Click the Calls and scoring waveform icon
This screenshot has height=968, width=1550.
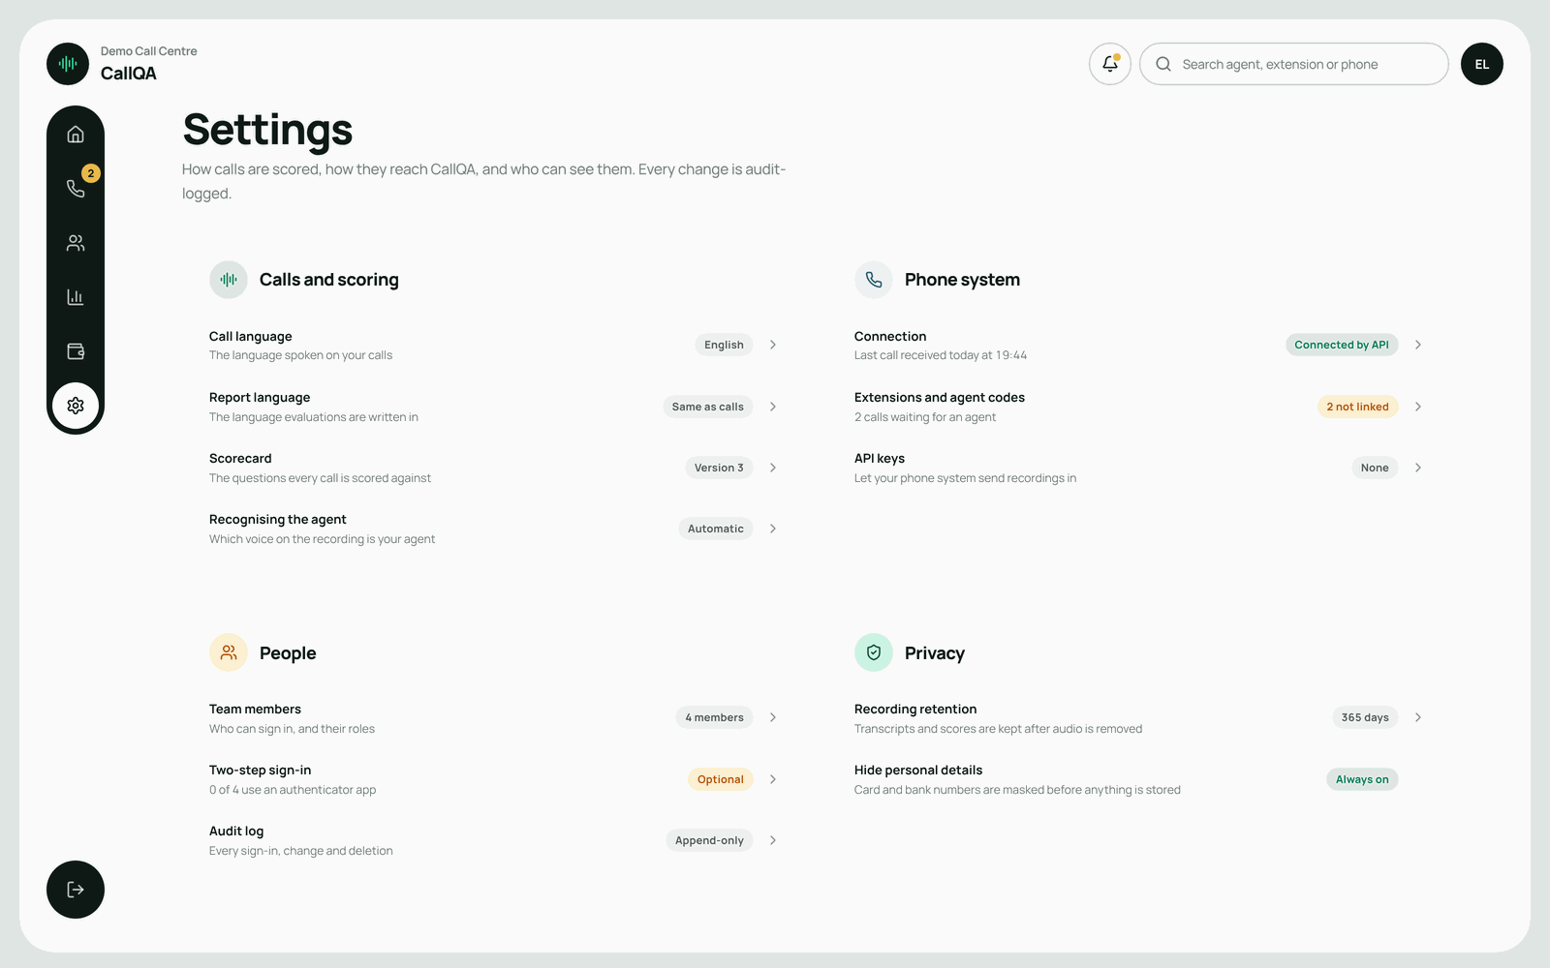point(229,280)
